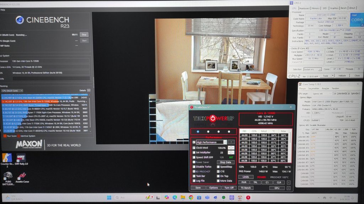The width and height of the screenshot is (364, 204).
Task: Enable the Set Multiplier checkbox
Action: tap(194, 153)
